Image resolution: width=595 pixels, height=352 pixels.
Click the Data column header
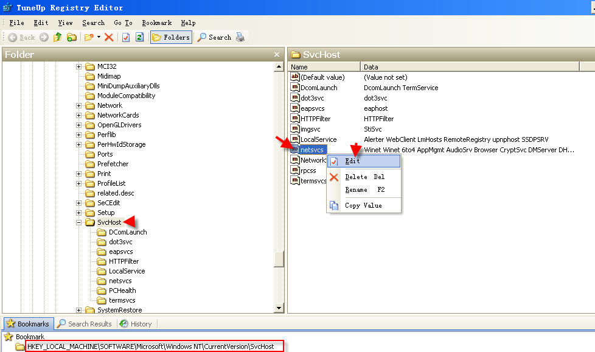coord(470,67)
